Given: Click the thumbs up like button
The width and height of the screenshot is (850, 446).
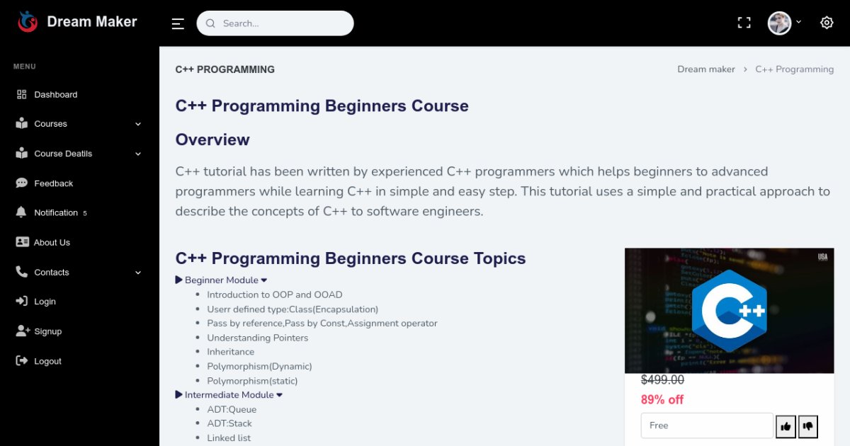Looking at the screenshot, I should click(x=785, y=426).
